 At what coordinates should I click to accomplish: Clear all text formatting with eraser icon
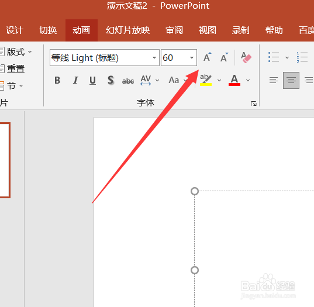coord(246,57)
